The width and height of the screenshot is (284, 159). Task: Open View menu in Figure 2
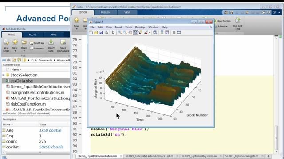[109, 27]
